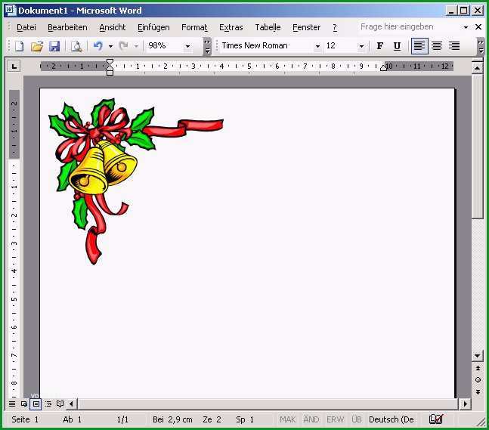Toggle ÄND track changes in status bar
Viewport: 489px width, 430px height.
pyautogui.click(x=311, y=419)
